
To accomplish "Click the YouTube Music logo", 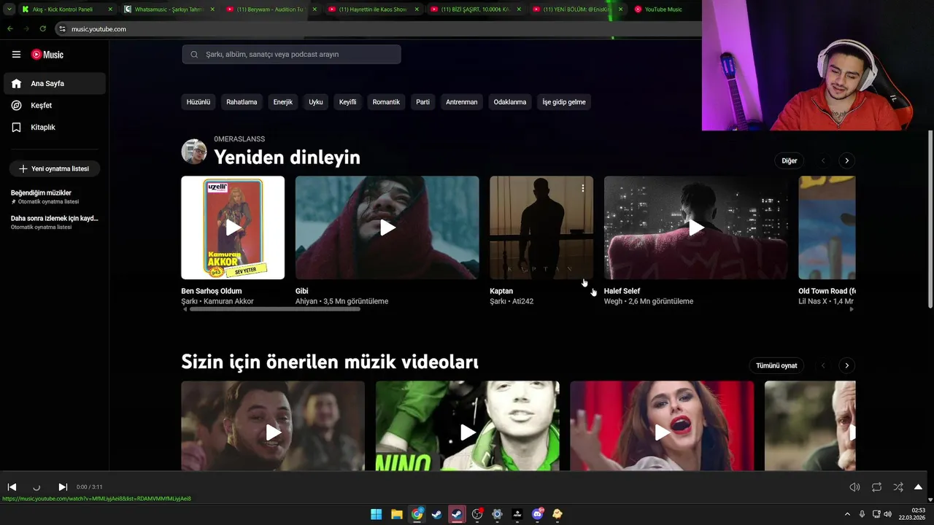I will coord(47,55).
